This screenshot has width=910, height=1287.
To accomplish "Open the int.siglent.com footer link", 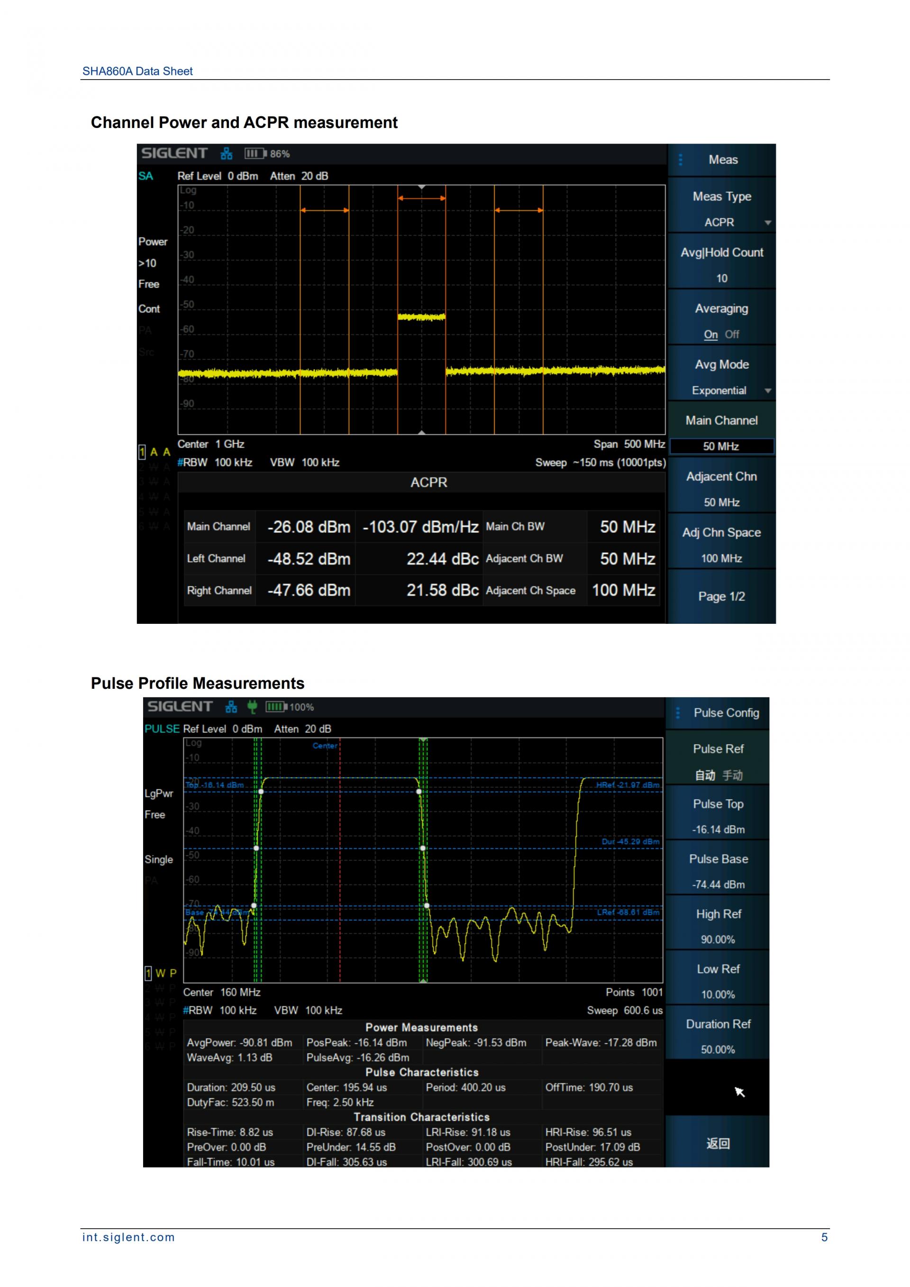I will [x=128, y=1237].
